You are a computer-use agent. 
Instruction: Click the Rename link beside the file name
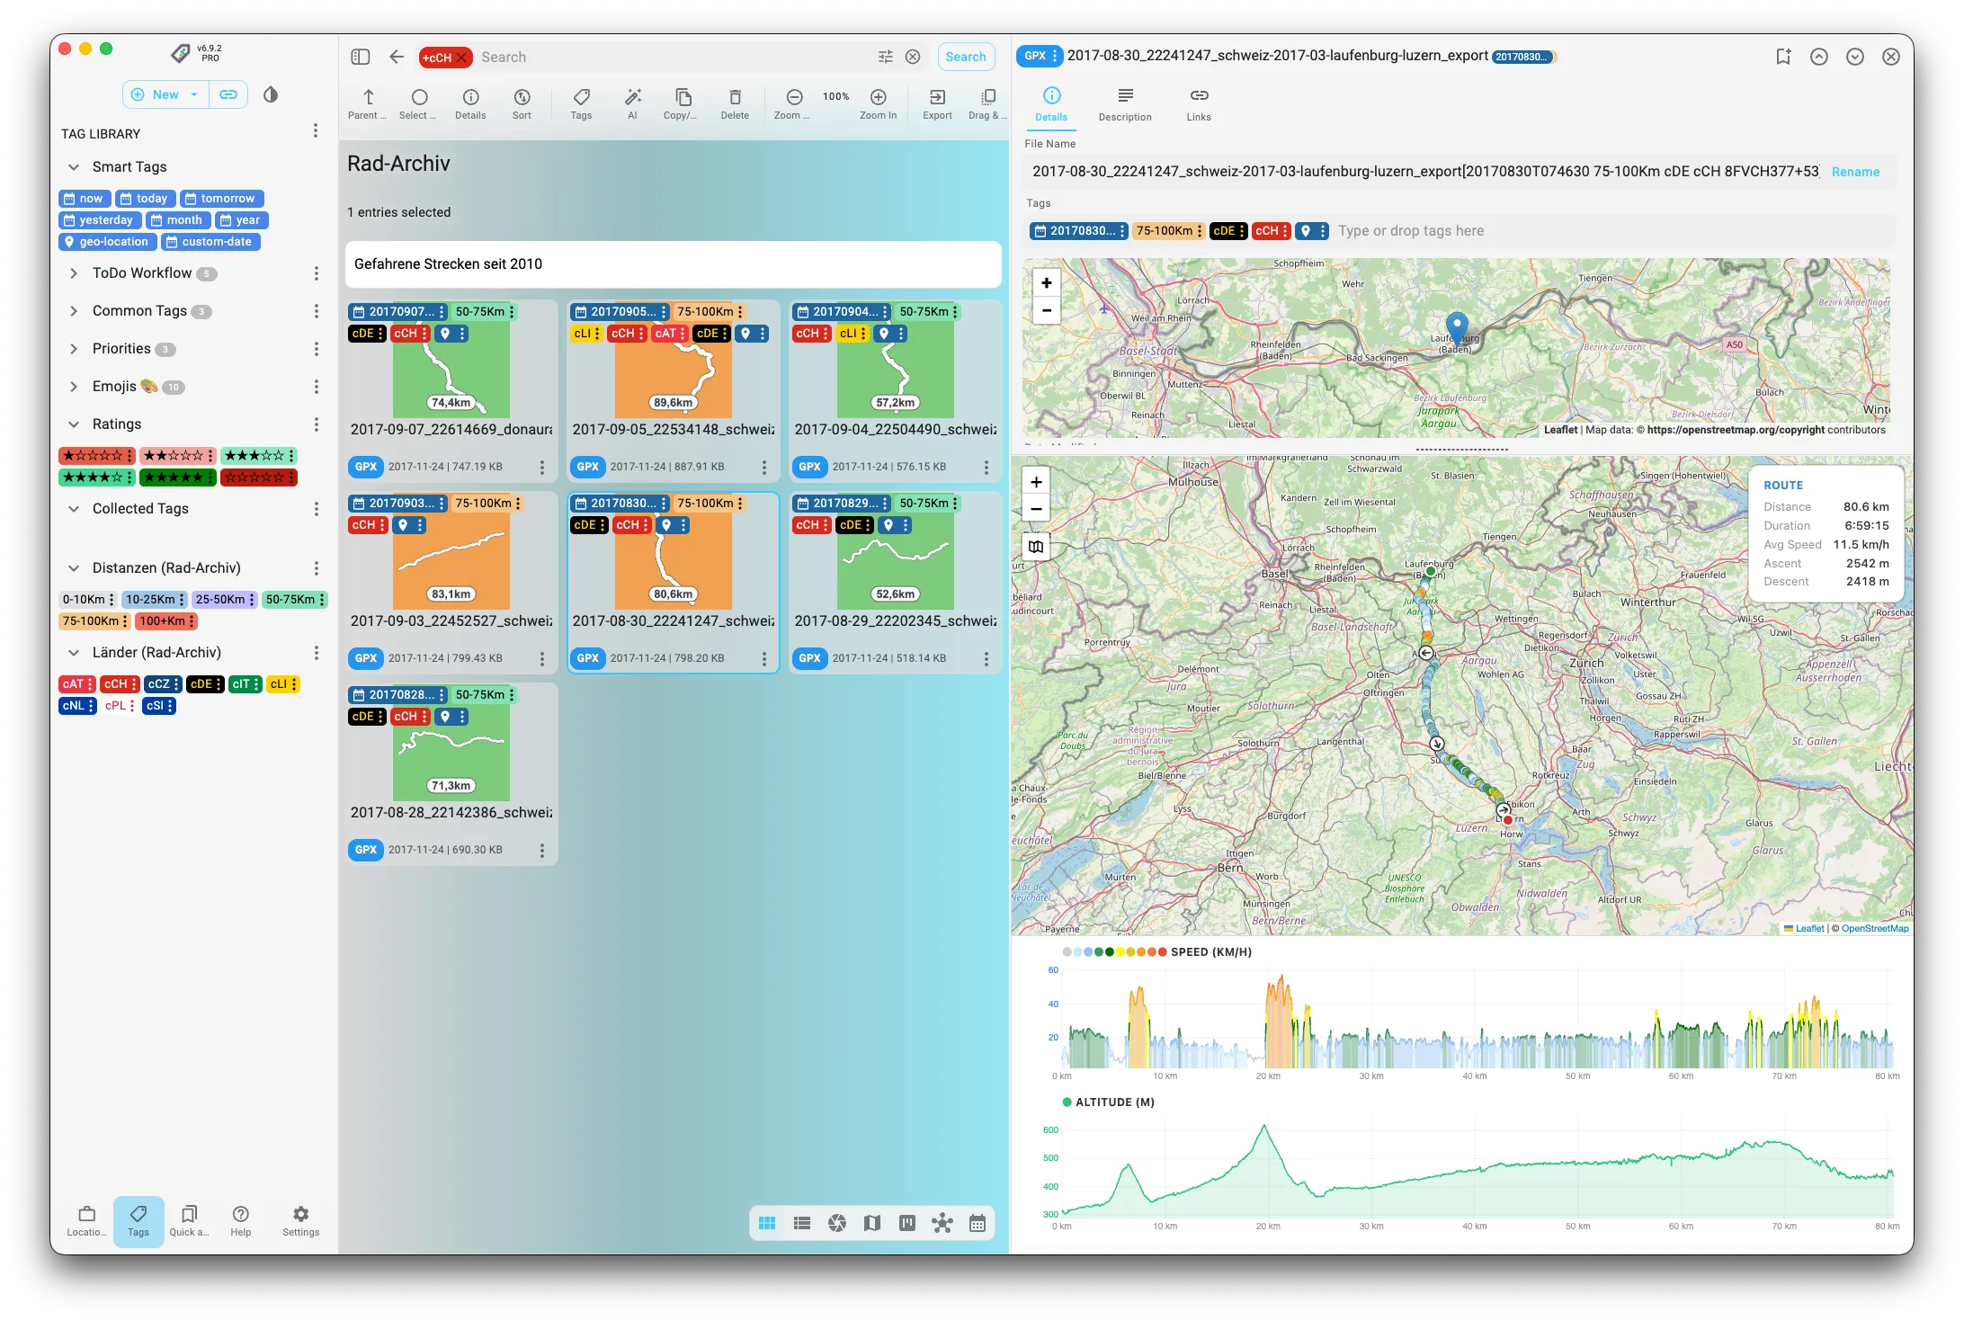click(x=1855, y=172)
